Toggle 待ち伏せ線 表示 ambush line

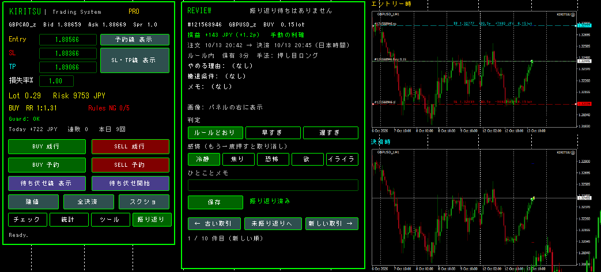pyautogui.click(x=47, y=183)
